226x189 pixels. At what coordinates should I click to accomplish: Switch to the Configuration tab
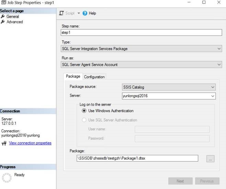click(94, 77)
